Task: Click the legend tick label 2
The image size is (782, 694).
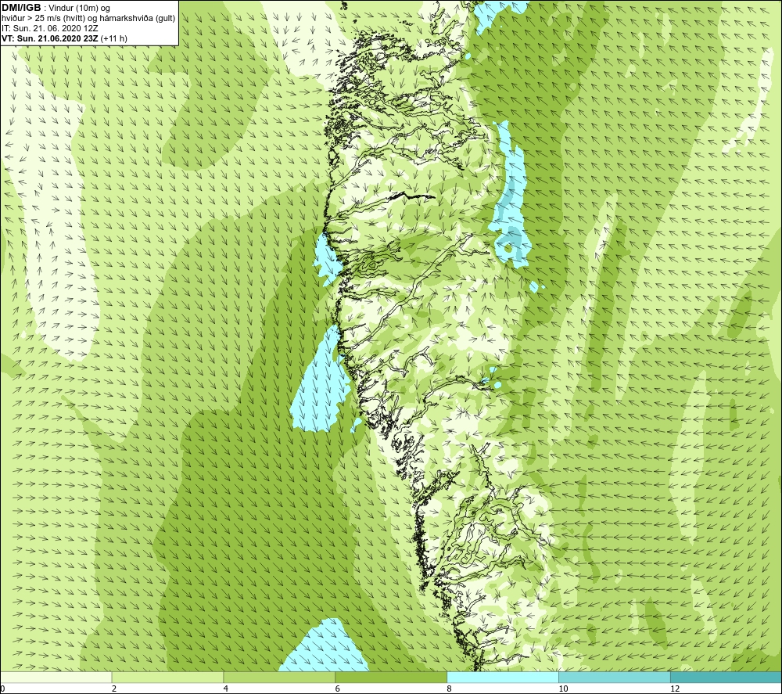Action: (114, 689)
